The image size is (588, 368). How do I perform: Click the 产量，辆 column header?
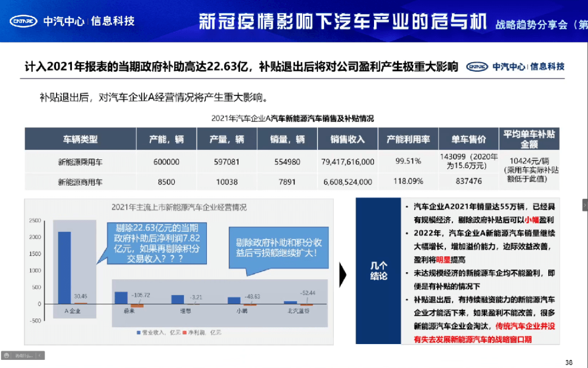(x=227, y=139)
